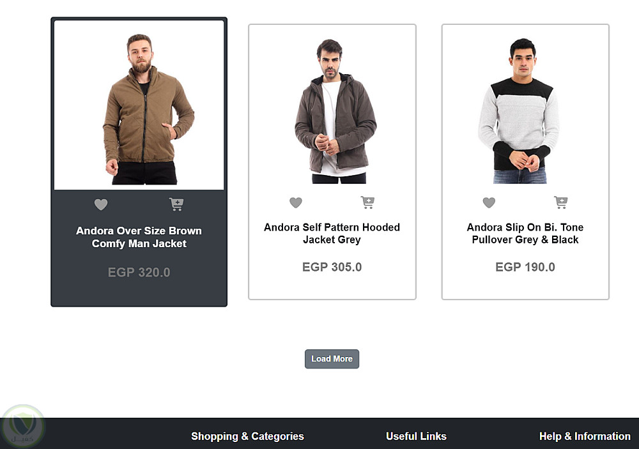The width and height of the screenshot is (639, 449).
Task: Click the EGP 190.0 price
Action: [525, 267]
